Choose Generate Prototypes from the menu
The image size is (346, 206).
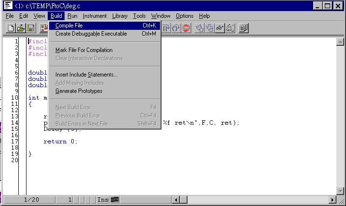79,91
